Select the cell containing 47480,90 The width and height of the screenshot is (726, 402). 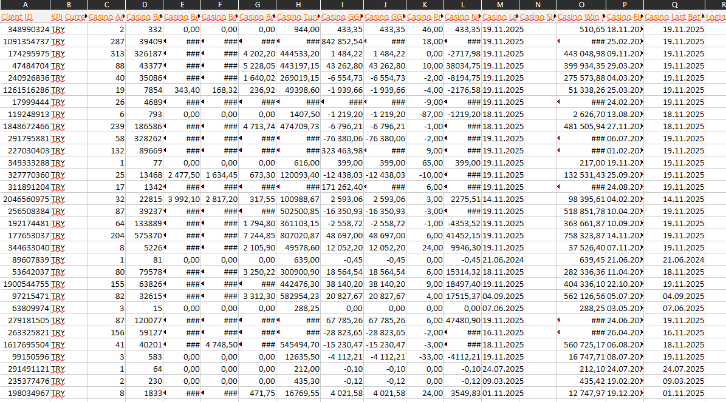(x=462, y=320)
